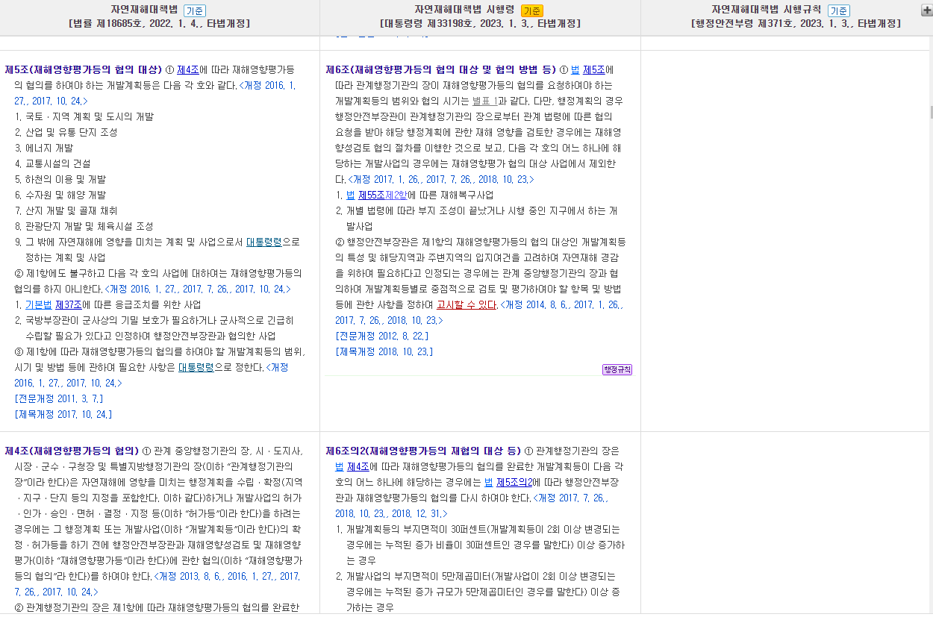Open 제5조 link in 제6조 heading line
The image size is (933, 620).
(594, 69)
